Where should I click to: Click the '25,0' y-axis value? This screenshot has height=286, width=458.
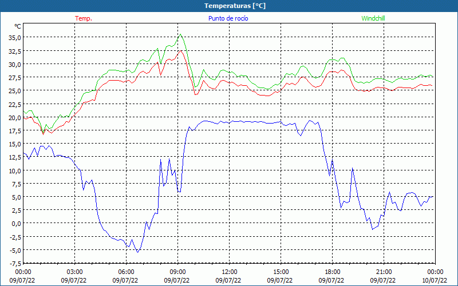pos(15,91)
